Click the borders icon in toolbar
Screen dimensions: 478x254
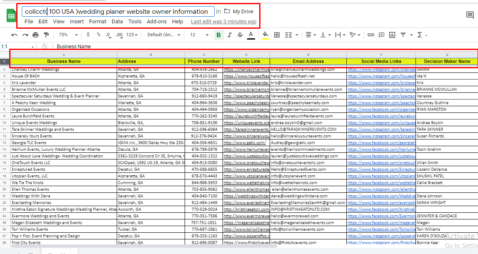277,35
